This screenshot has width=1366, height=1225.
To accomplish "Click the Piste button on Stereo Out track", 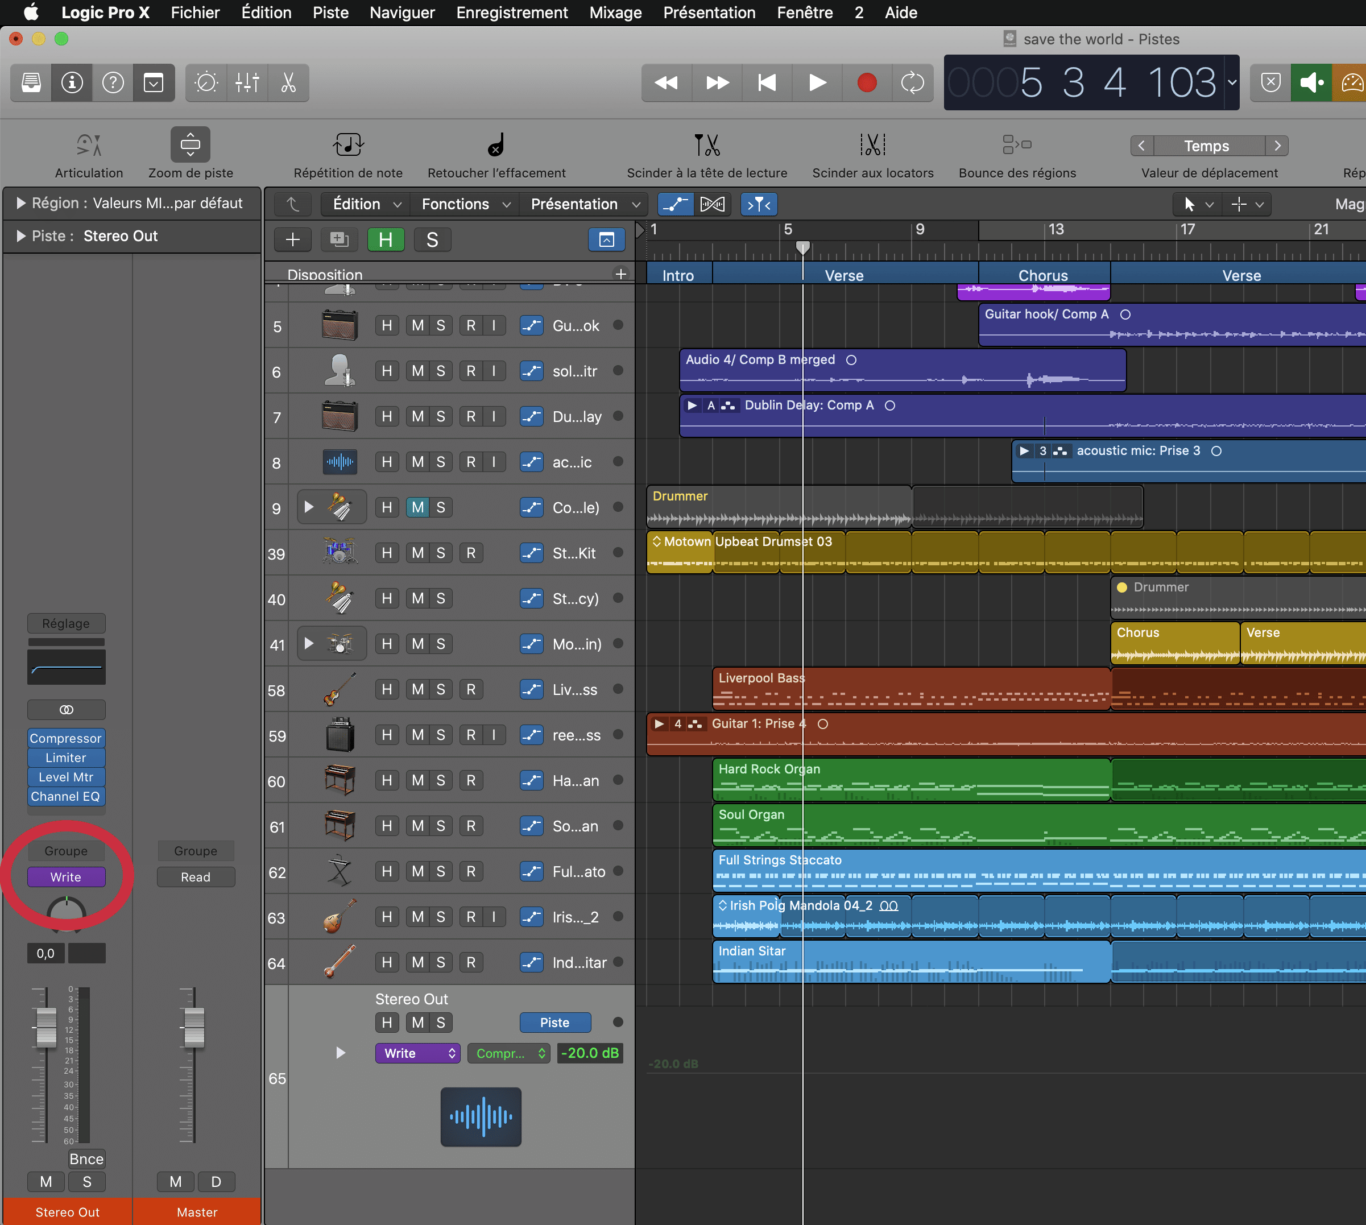I will click(x=555, y=1023).
